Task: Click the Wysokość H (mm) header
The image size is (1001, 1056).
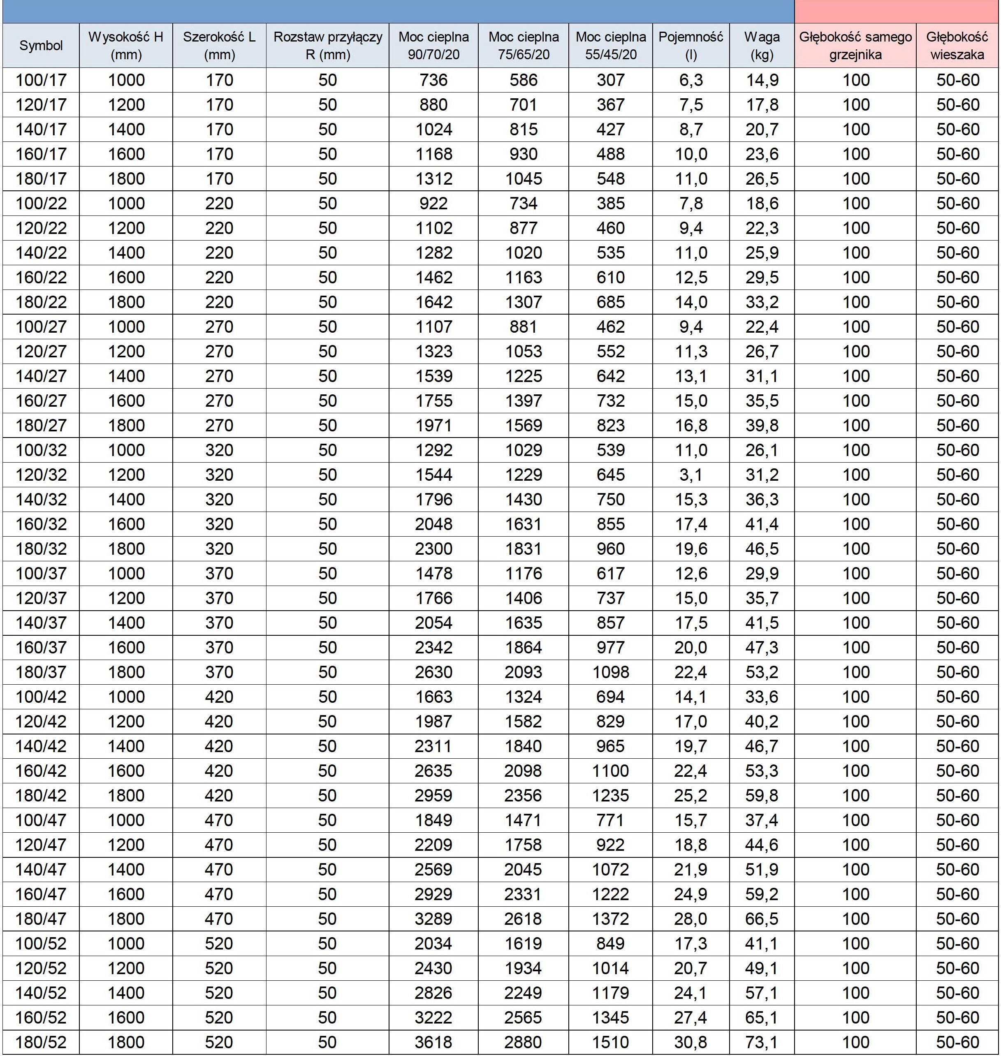Action: coord(126,46)
